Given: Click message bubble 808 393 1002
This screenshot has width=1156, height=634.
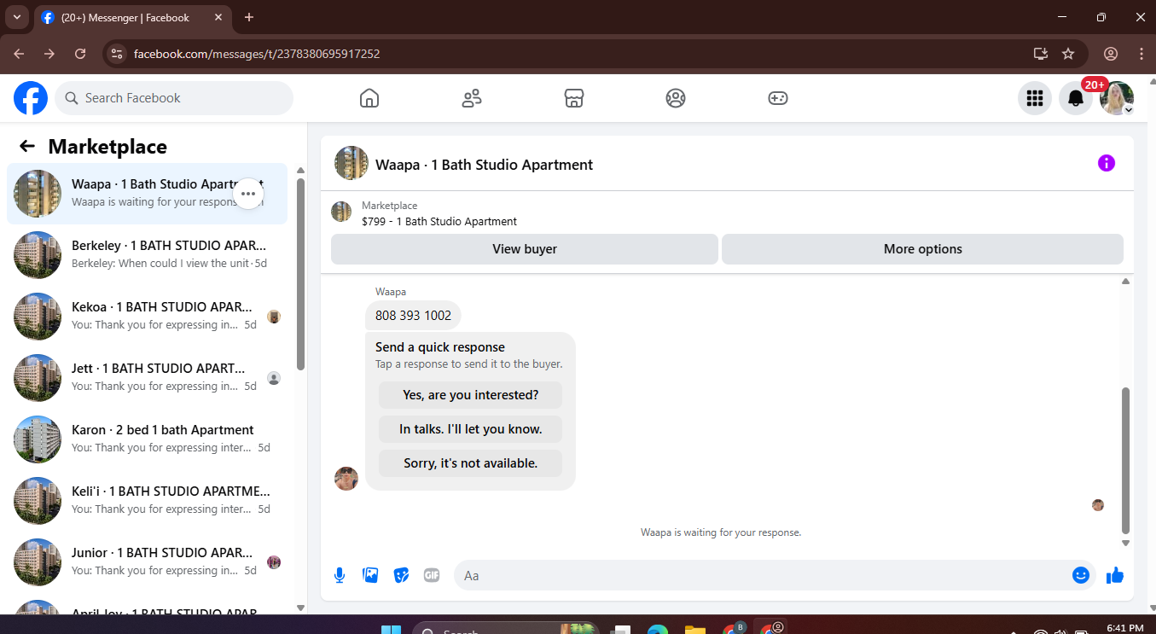Looking at the screenshot, I should pos(413,316).
